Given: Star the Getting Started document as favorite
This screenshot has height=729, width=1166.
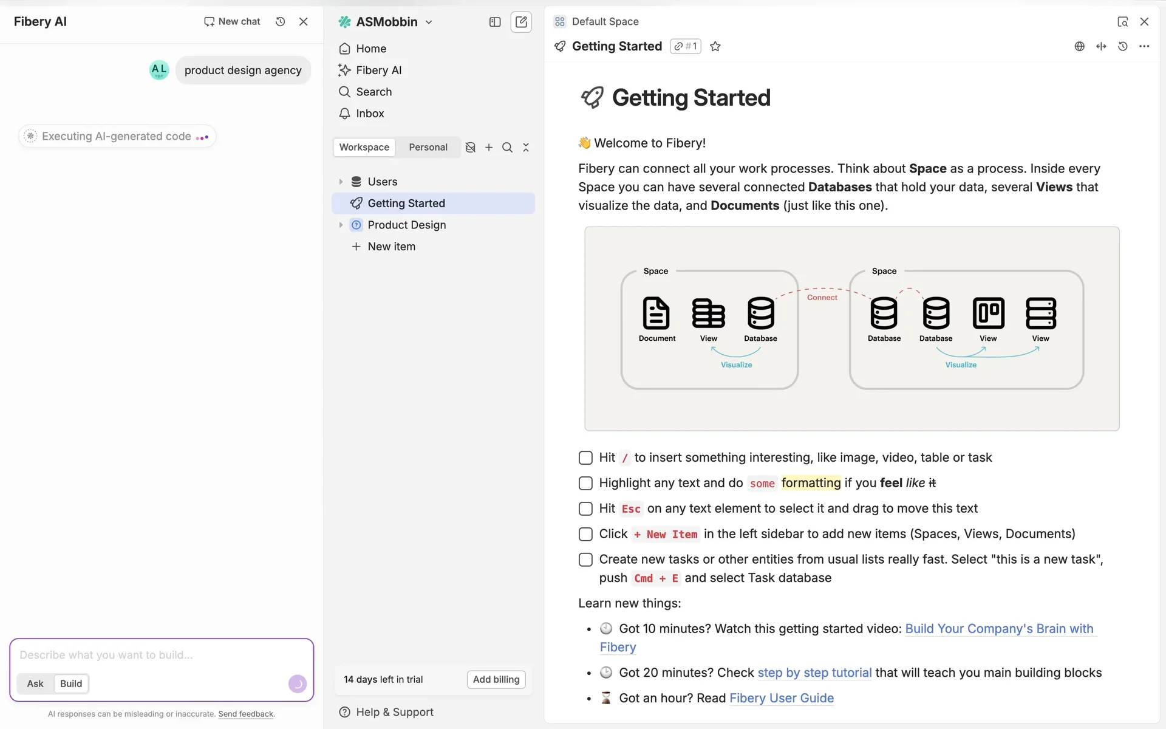Looking at the screenshot, I should click(715, 46).
